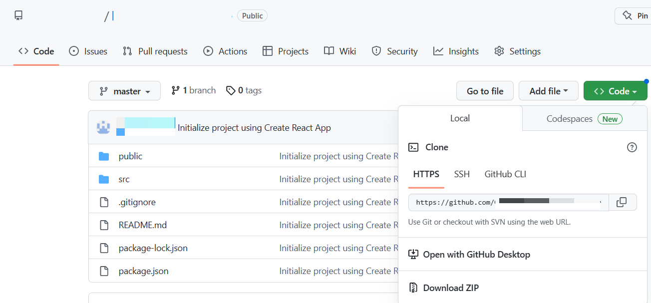The height and width of the screenshot is (303, 651).
Task: Click the Public visibility badge
Action: point(252,16)
